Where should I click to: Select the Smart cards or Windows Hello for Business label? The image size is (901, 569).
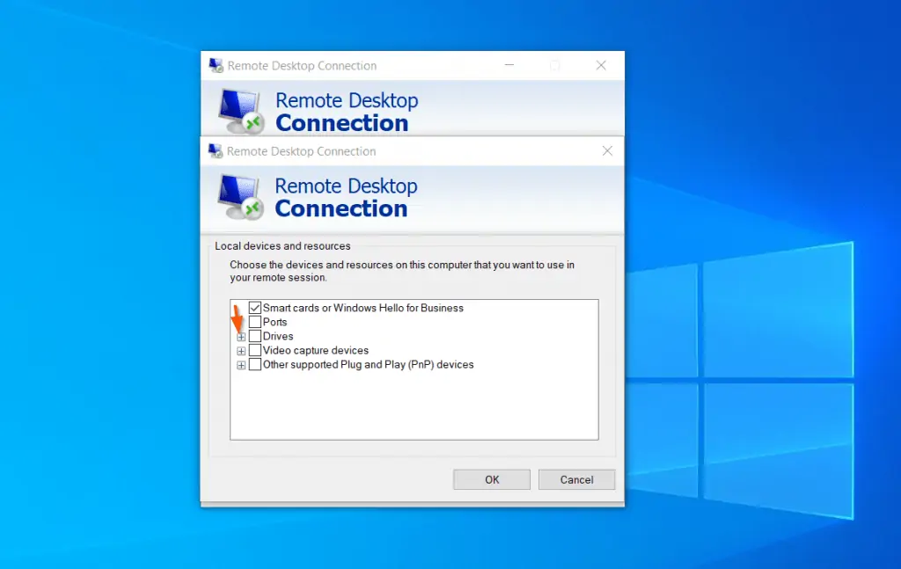coord(363,308)
